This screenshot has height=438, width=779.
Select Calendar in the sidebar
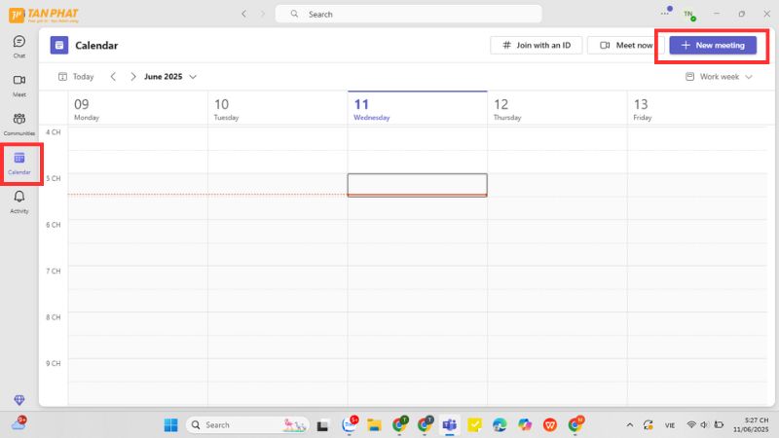click(19, 164)
